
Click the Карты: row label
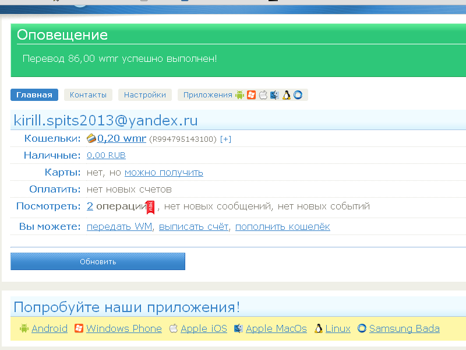[x=63, y=172]
